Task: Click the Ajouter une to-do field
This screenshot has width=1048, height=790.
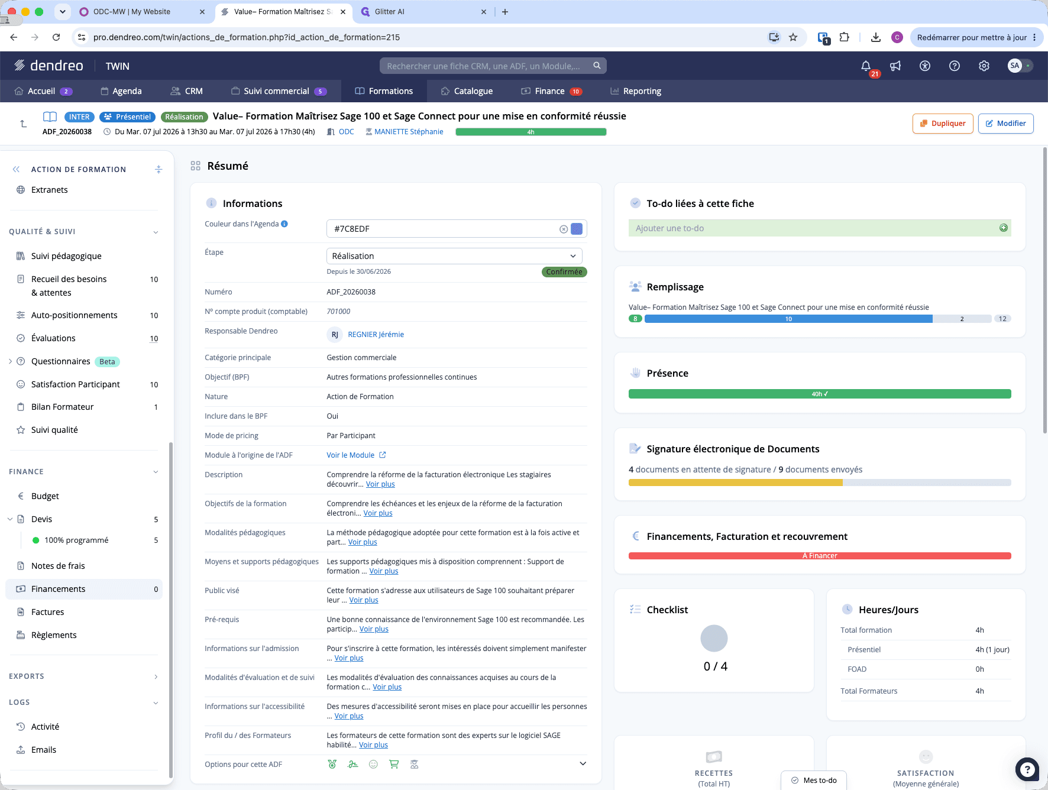Action: (x=820, y=228)
